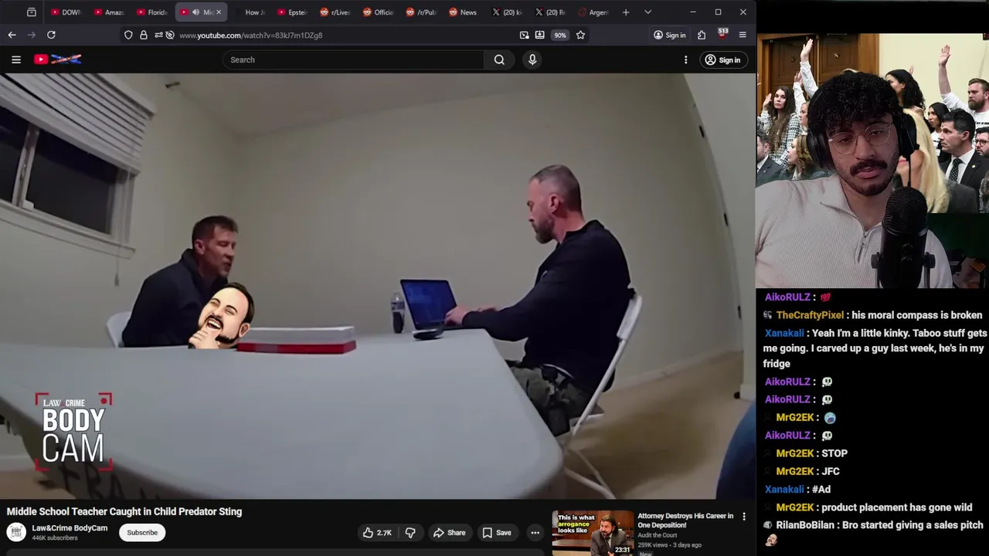Switch to the first X (20) tab
This screenshot has height=556, width=989.
tap(508, 12)
